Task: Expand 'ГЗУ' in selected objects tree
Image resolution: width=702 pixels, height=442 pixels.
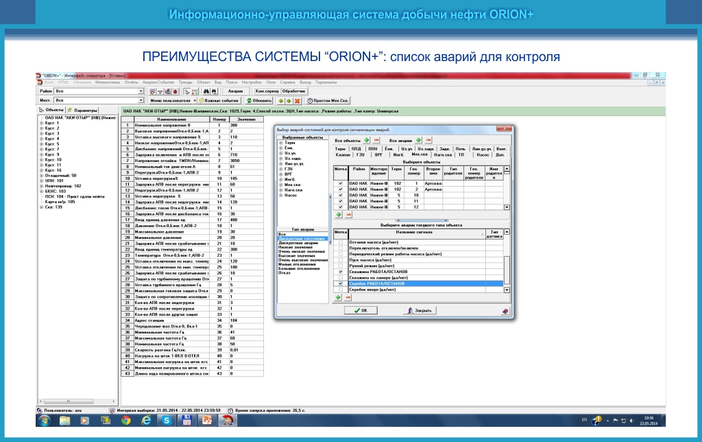Action: click(x=280, y=169)
